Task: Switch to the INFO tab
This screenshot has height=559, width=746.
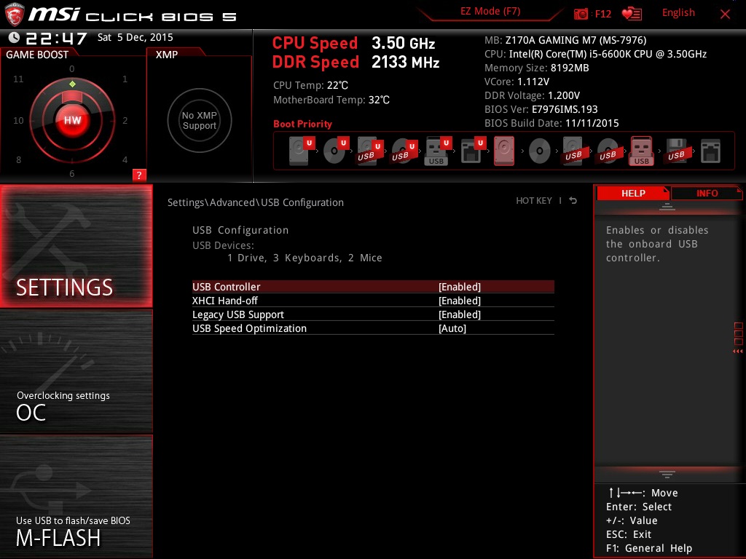Action: point(707,193)
